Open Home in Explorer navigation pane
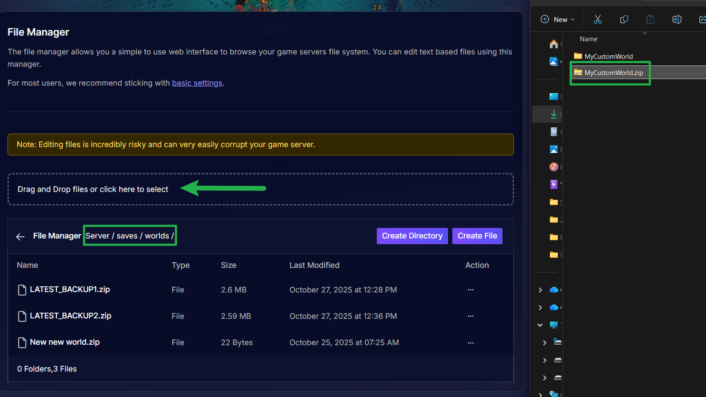 pyautogui.click(x=554, y=44)
